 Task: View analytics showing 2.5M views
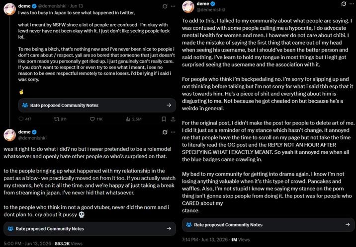tap(133, 119)
